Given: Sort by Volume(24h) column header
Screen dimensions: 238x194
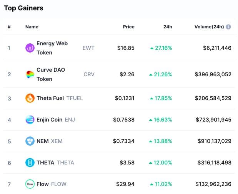Looking at the screenshot, I should [x=209, y=27].
